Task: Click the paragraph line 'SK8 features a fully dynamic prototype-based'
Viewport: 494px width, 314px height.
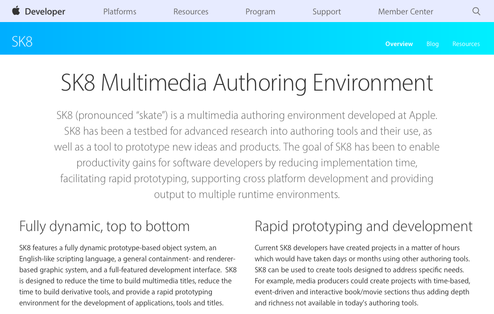Action: (x=118, y=248)
